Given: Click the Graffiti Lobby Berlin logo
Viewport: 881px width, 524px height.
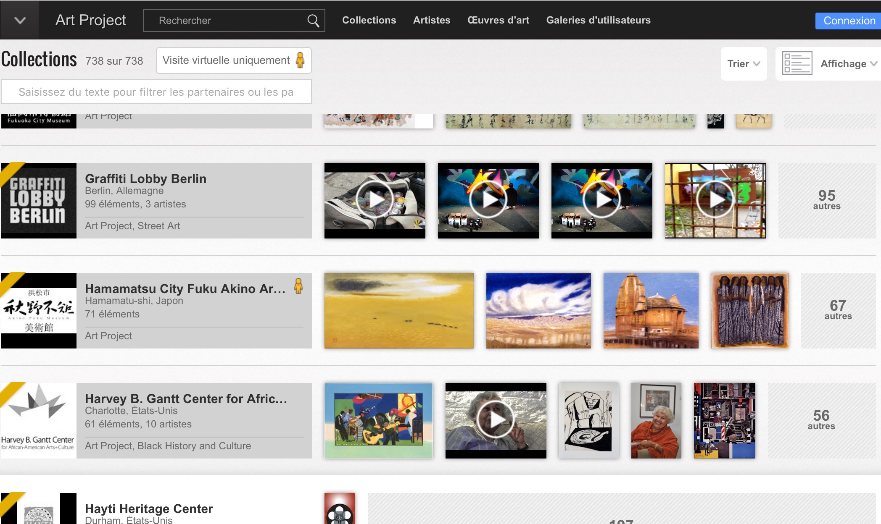Looking at the screenshot, I should tap(38, 201).
